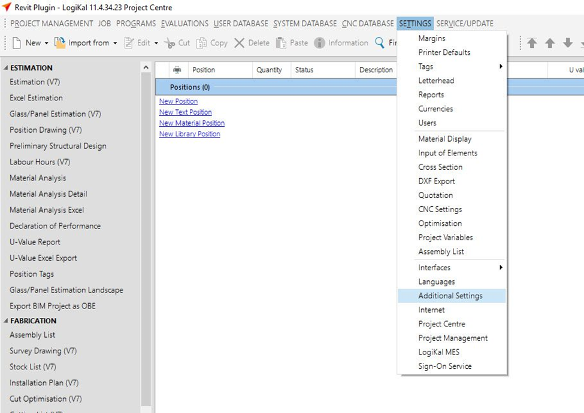Click the Delete X icon
The height and width of the screenshot is (413, 584).
click(240, 43)
